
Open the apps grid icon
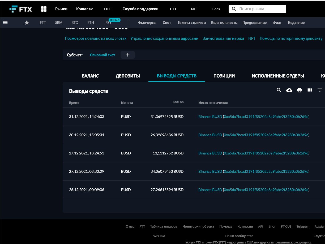(44, 9)
